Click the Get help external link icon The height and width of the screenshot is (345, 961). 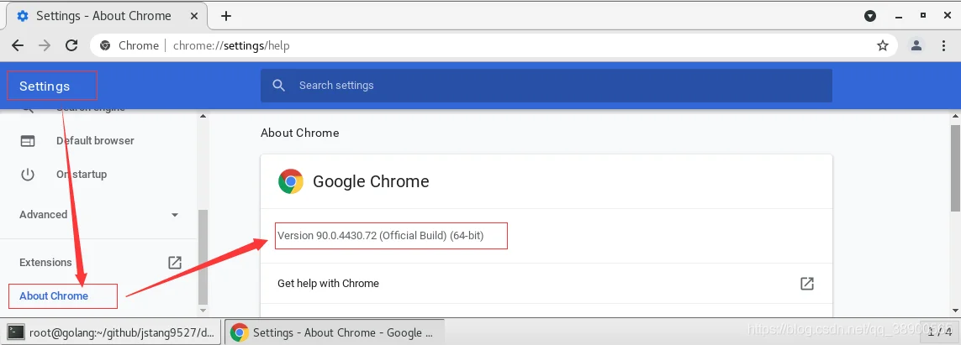point(807,283)
